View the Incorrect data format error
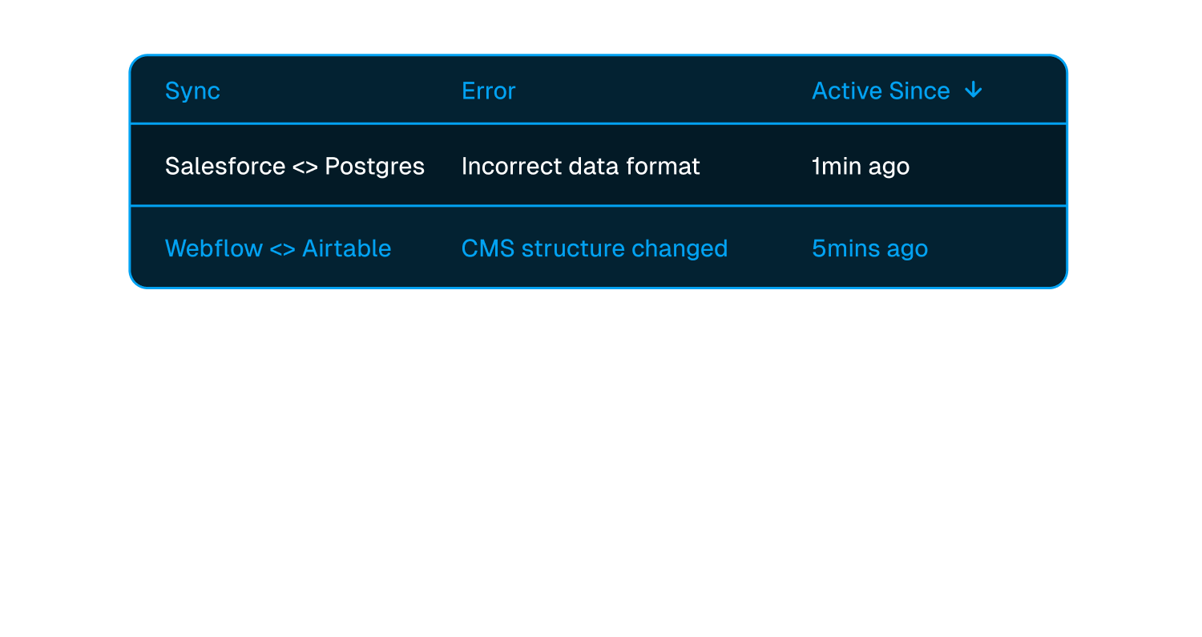 point(581,166)
